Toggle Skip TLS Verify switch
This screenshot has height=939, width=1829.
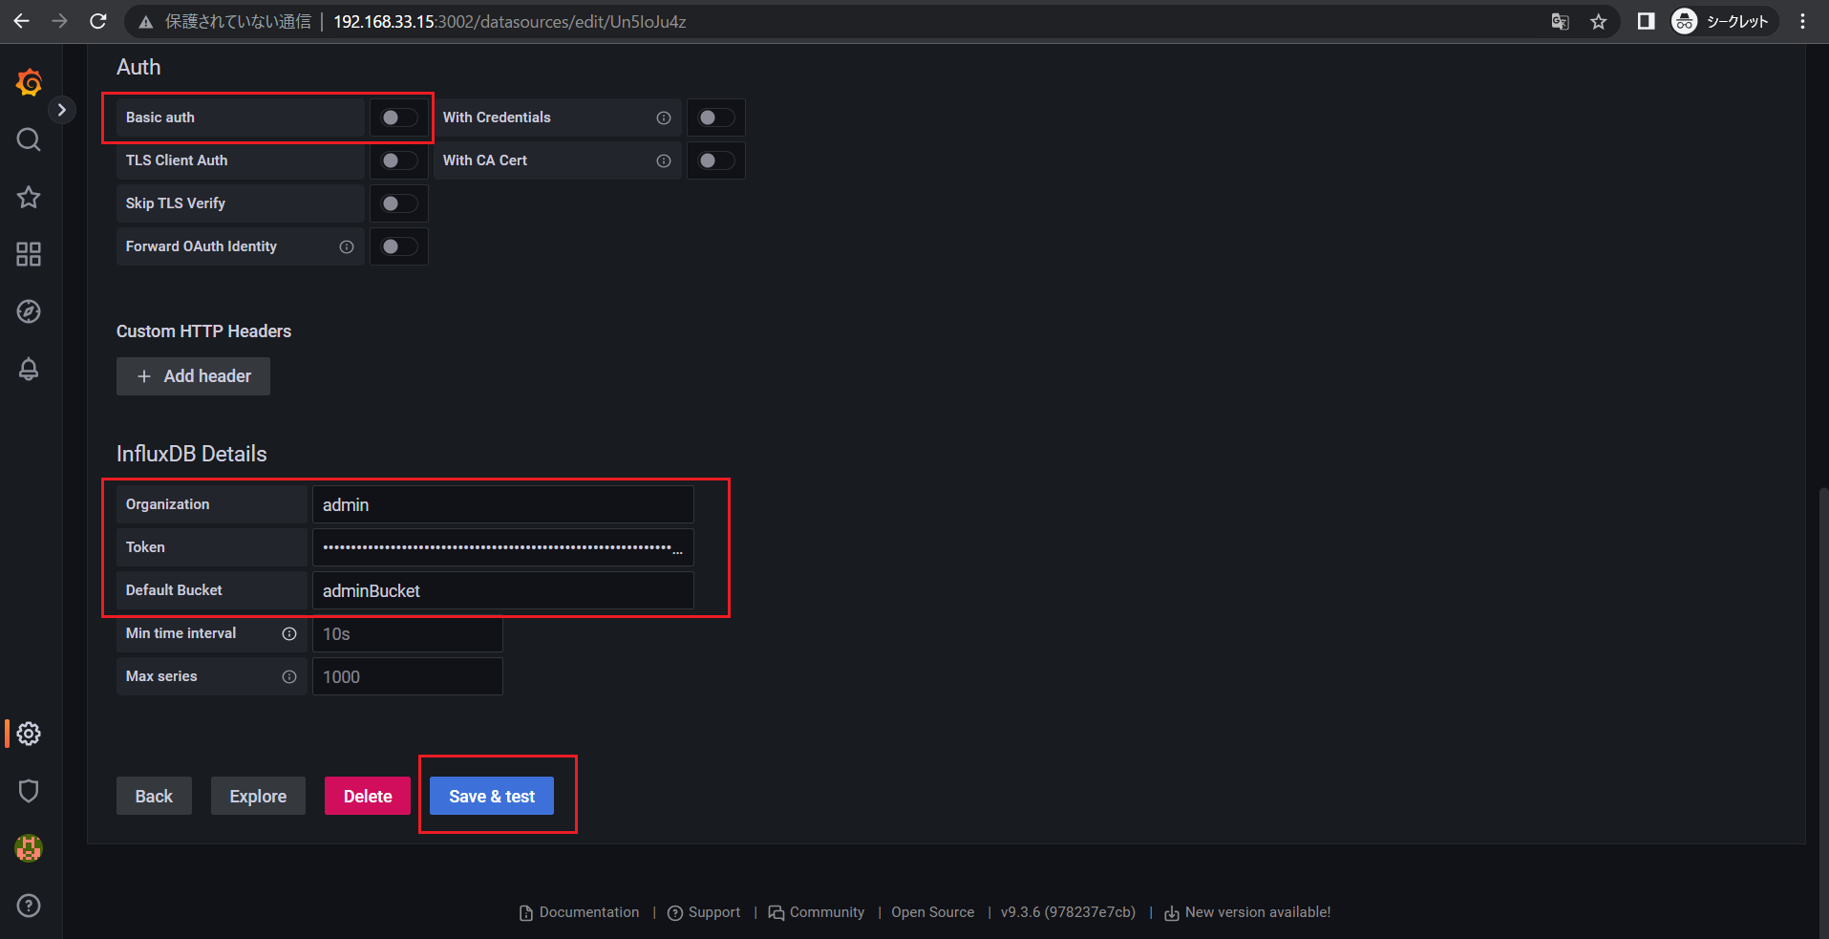pyautogui.click(x=398, y=203)
